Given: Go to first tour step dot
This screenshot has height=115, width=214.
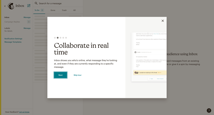Looking at the screenshot, I should [55, 38].
